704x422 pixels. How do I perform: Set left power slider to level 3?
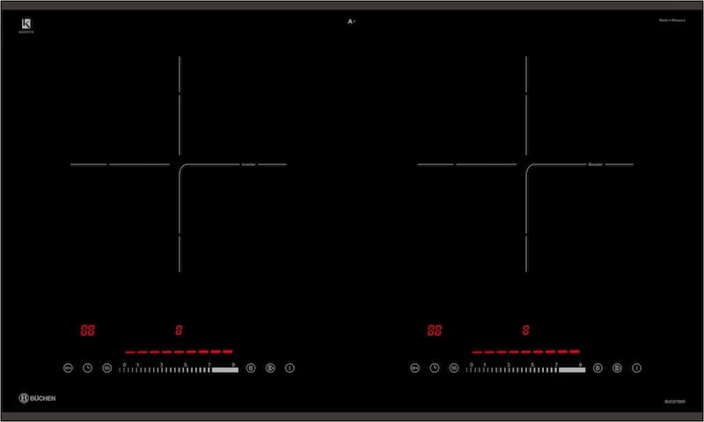click(161, 369)
